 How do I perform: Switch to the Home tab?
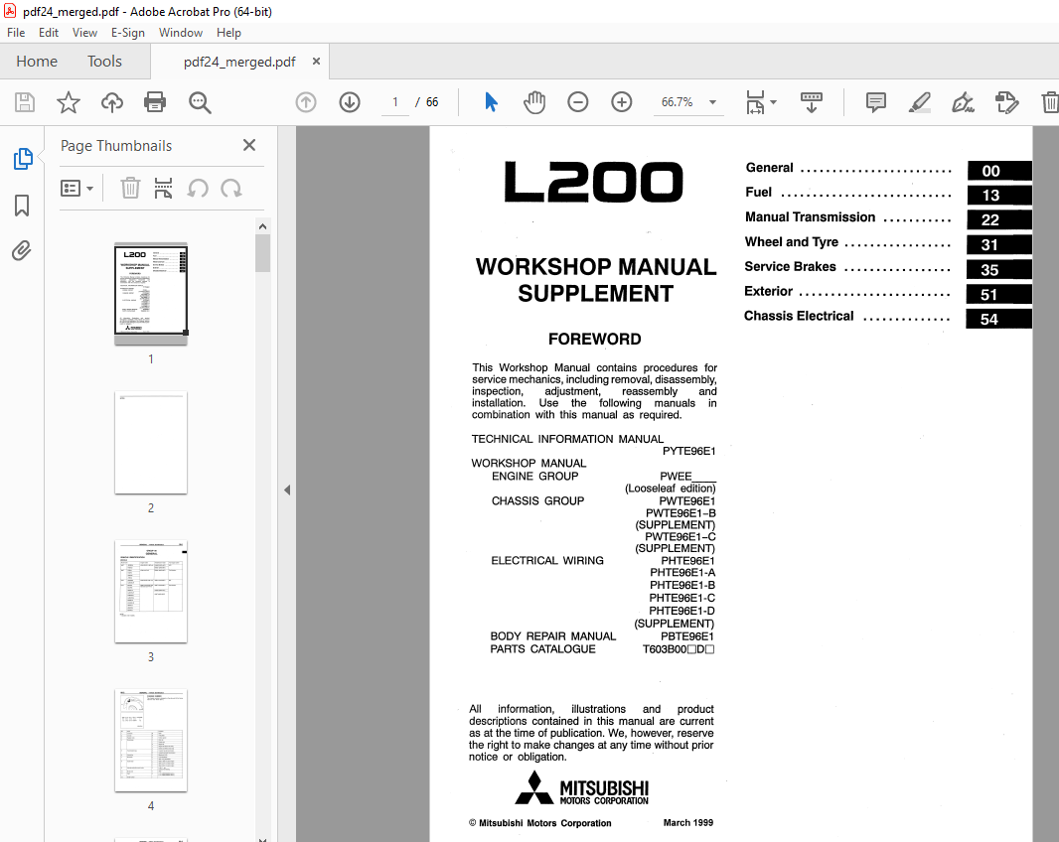pos(37,62)
